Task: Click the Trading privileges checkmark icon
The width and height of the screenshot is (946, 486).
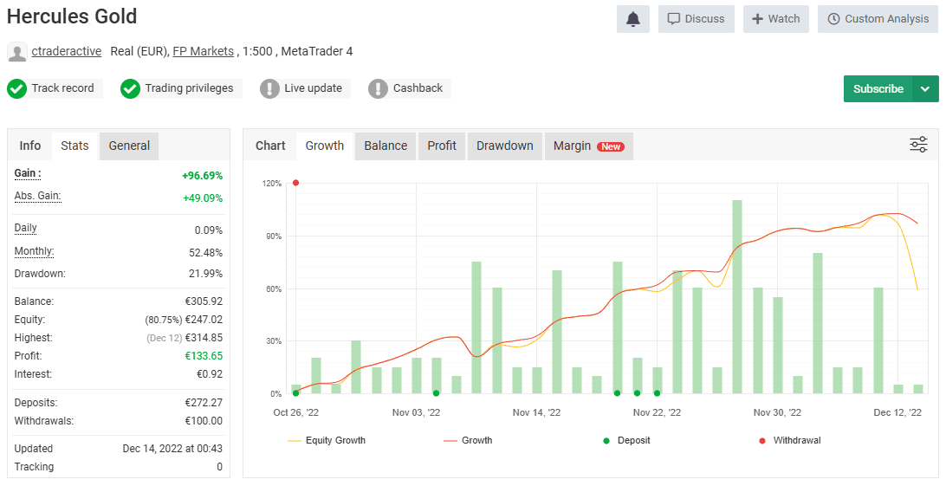Action: tap(130, 88)
